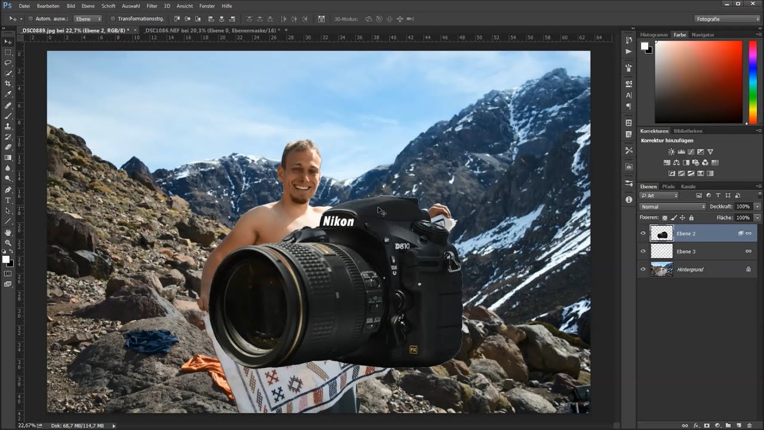Select the Dodge tool
Screen dimensions: 764x430
(8, 179)
